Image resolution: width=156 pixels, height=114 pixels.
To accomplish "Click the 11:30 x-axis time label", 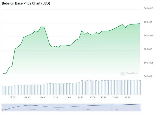I will pos(81,97).
